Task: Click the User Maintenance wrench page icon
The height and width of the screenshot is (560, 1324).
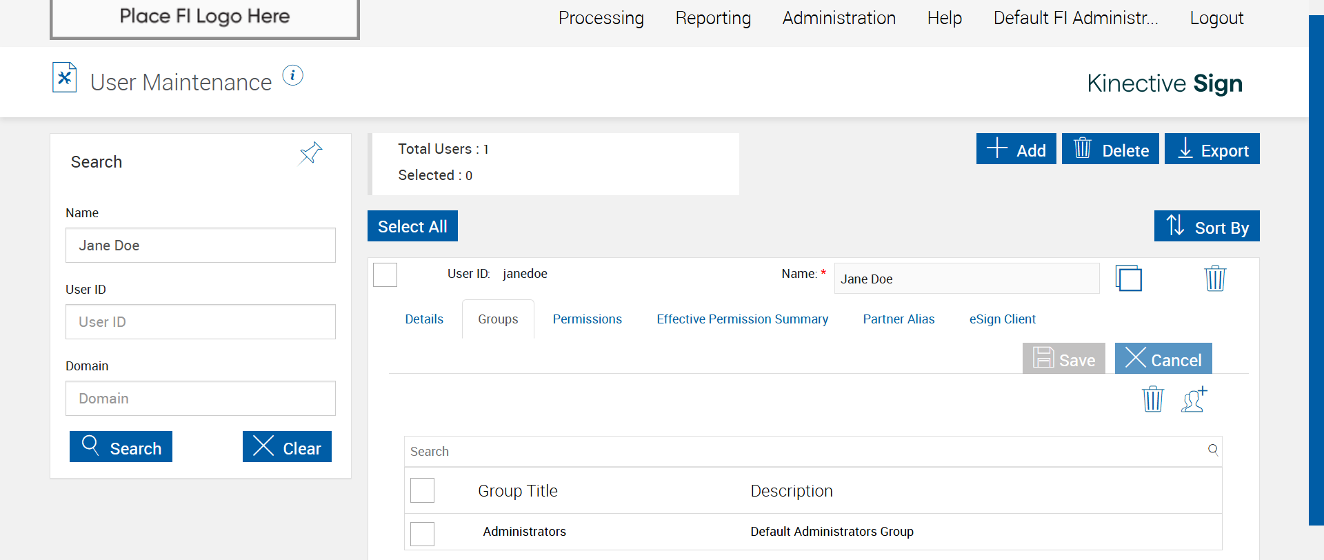Action: click(x=64, y=77)
